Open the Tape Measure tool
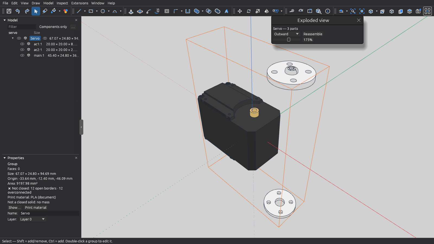The image size is (434, 244). [292, 11]
